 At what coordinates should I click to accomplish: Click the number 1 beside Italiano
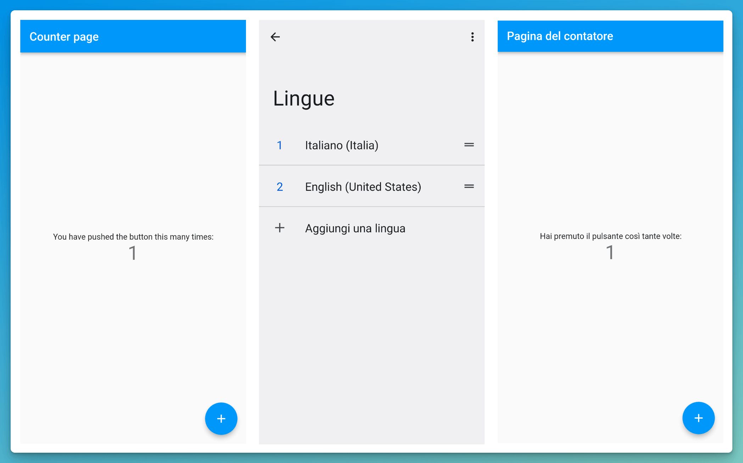279,145
